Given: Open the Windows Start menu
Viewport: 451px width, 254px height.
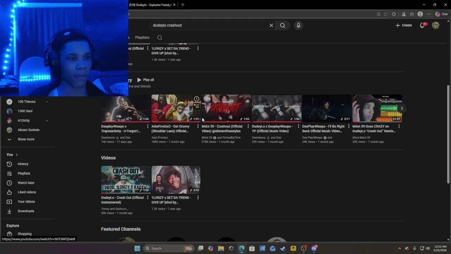Looking at the screenshot, I should (x=137, y=248).
